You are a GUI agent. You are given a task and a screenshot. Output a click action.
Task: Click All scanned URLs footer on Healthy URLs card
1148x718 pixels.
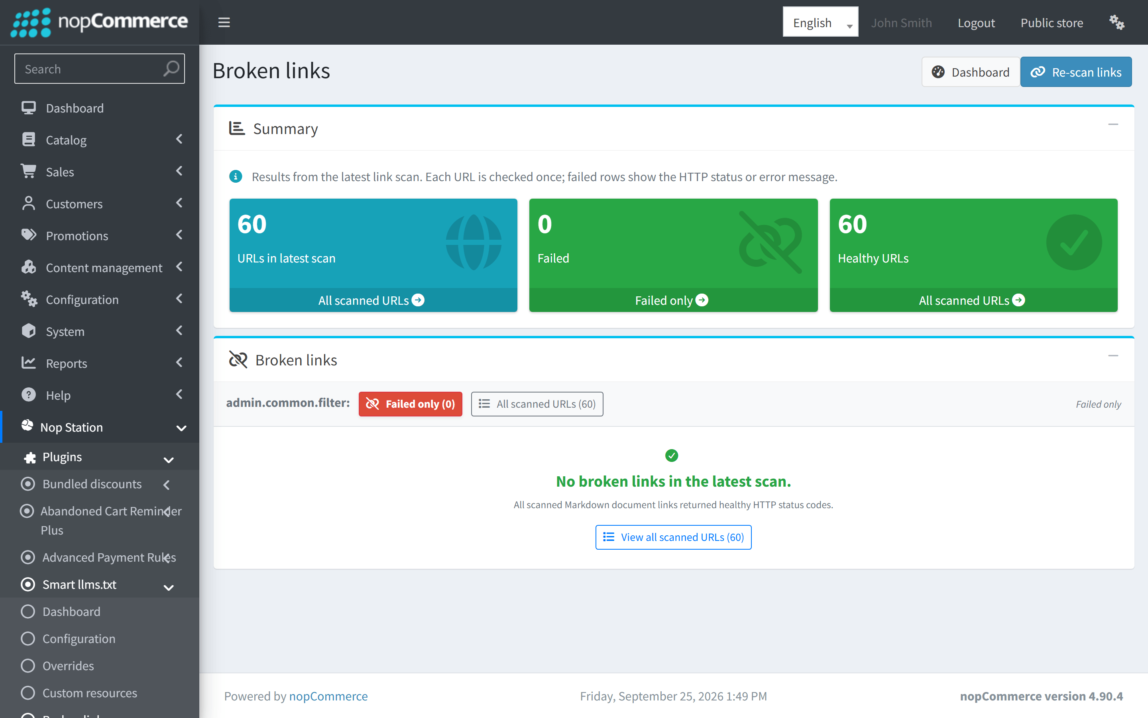pyautogui.click(x=973, y=300)
